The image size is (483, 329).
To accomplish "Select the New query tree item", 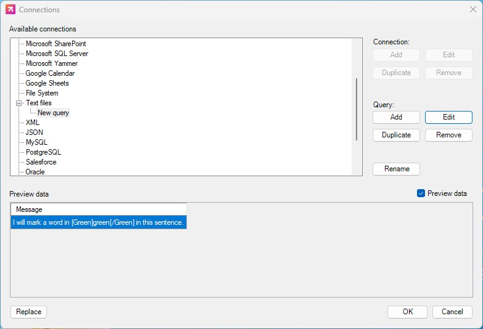I will tap(53, 113).
